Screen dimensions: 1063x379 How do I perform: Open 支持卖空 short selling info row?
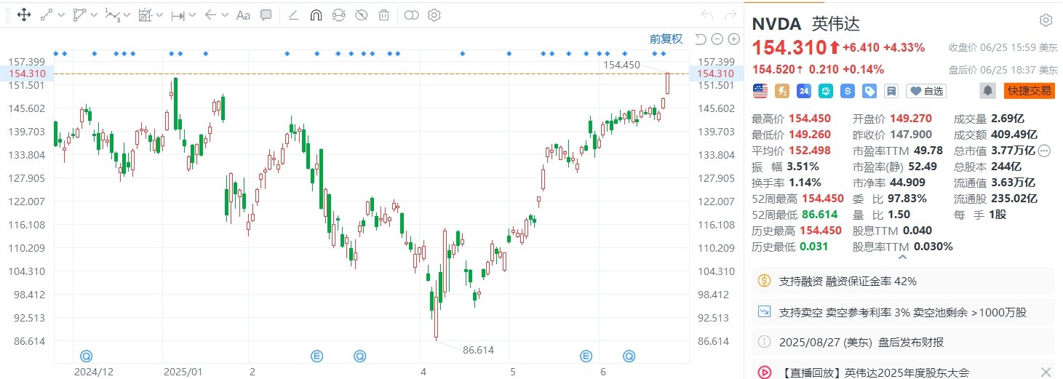click(903, 313)
